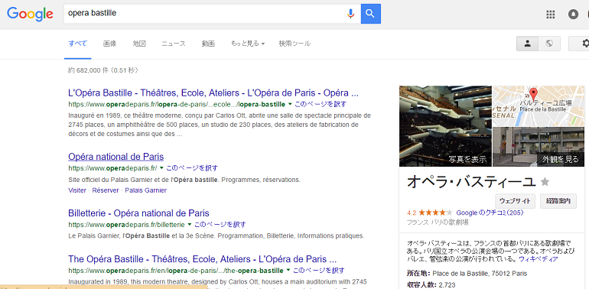
Task: Expand arrow next to lopera-bastille URL
Action: pyautogui.click(x=289, y=103)
